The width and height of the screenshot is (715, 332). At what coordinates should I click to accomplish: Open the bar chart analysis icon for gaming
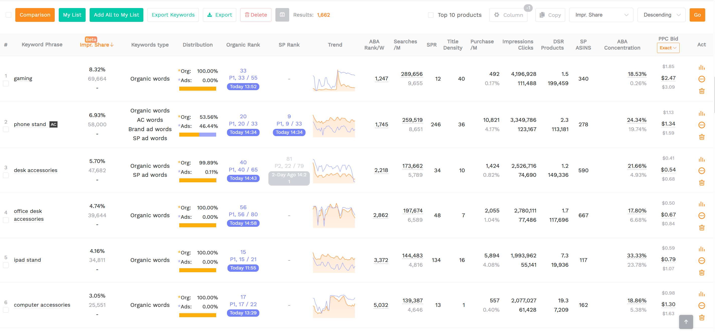click(702, 67)
